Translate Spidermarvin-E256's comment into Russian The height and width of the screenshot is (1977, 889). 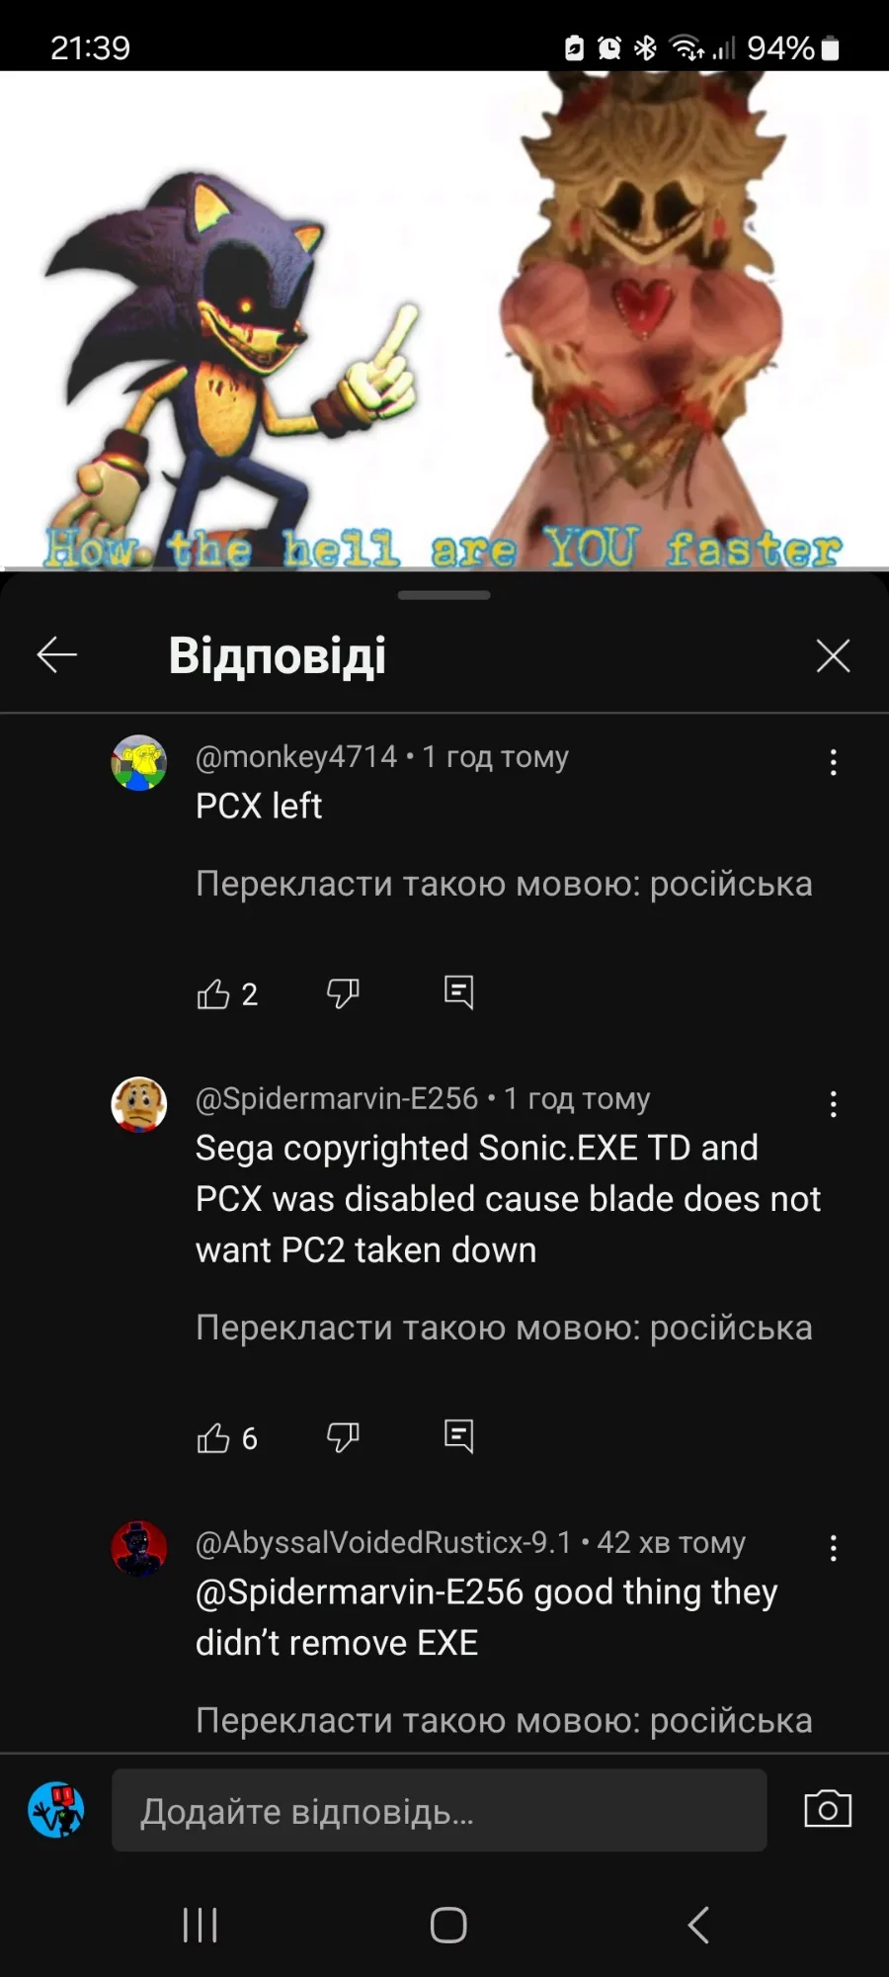point(504,1328)
